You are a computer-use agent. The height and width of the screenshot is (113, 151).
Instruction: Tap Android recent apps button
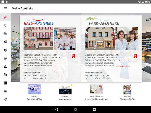click(x=94, y=109)
